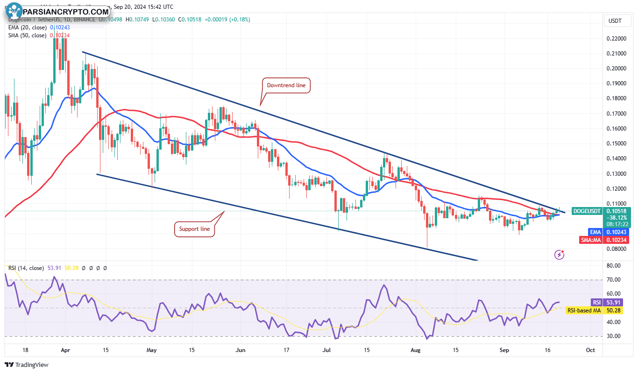Click the 0.18000 price axis level
This screenshot has width=638, height=373.
pyautogui.click(x=617, y=98)
